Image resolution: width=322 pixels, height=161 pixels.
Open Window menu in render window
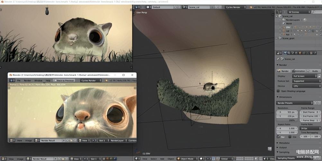pos(38,80)
